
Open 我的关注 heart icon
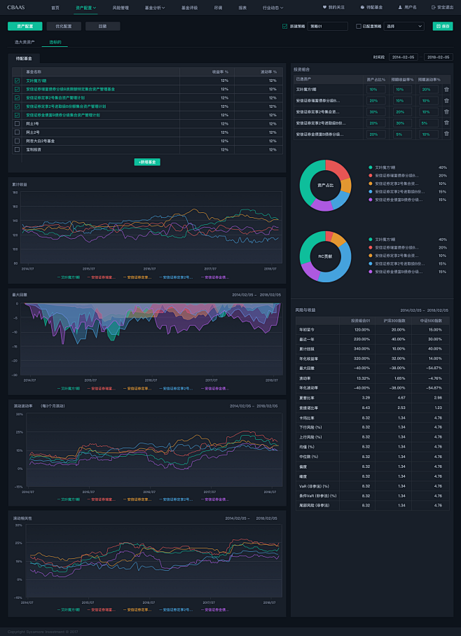click(324, 7)
